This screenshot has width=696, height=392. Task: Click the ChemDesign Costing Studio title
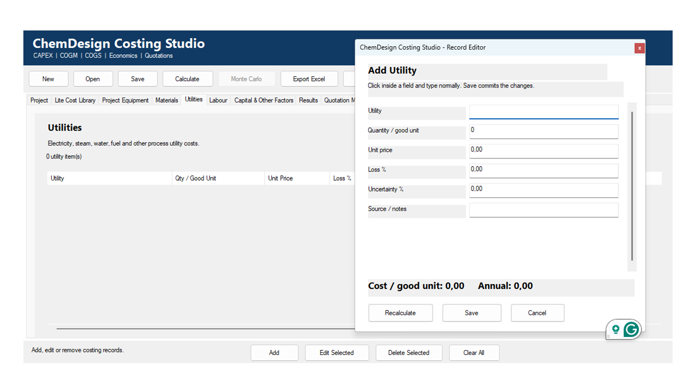(x=119, y=44)
